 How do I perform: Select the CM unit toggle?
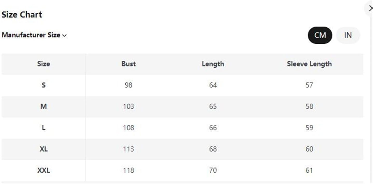[320, 35]
